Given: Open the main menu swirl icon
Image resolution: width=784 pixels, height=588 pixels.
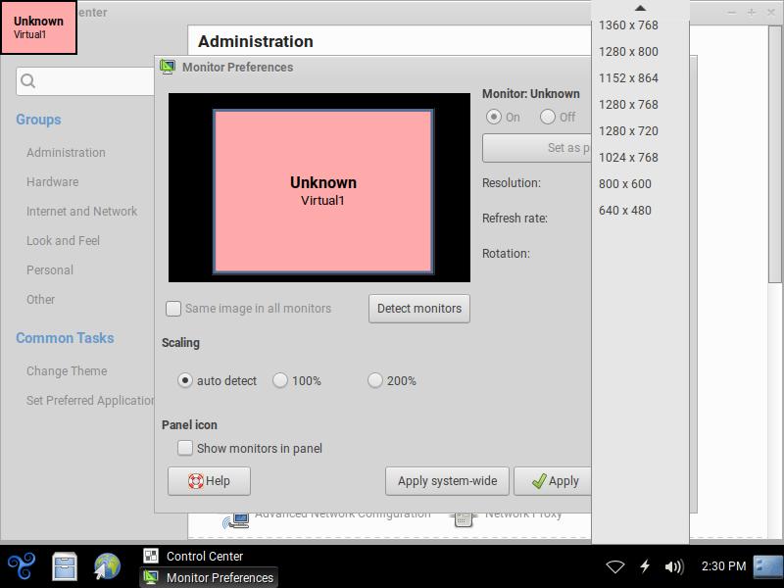Looking at the screenshot, I should [x=22, y=566].
